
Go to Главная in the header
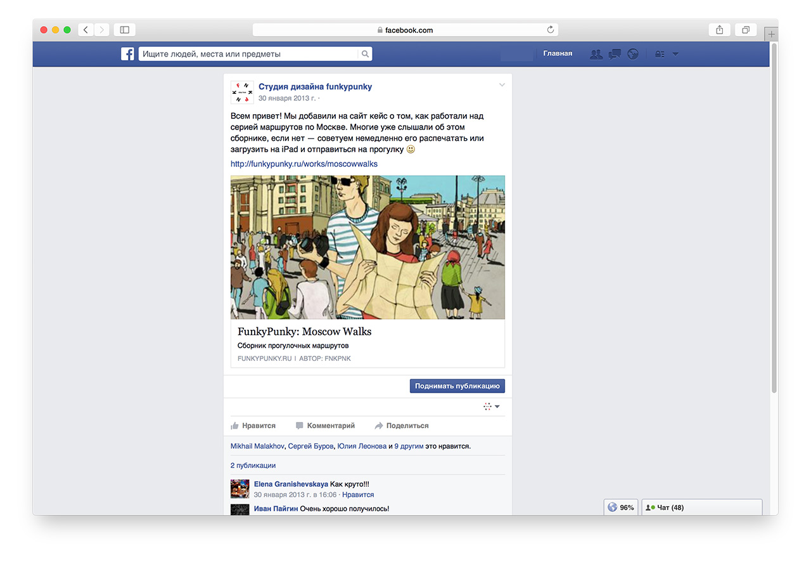tap(558, 54)
